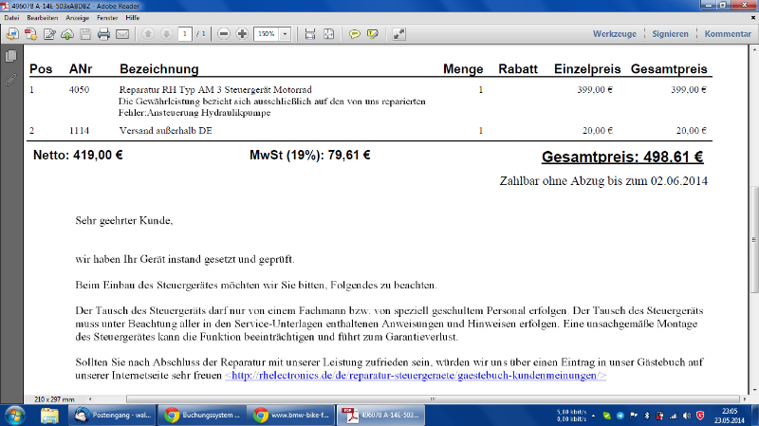Click the fit width scrolling icon
The image size is (759, 426).
[x=310, y=34]
